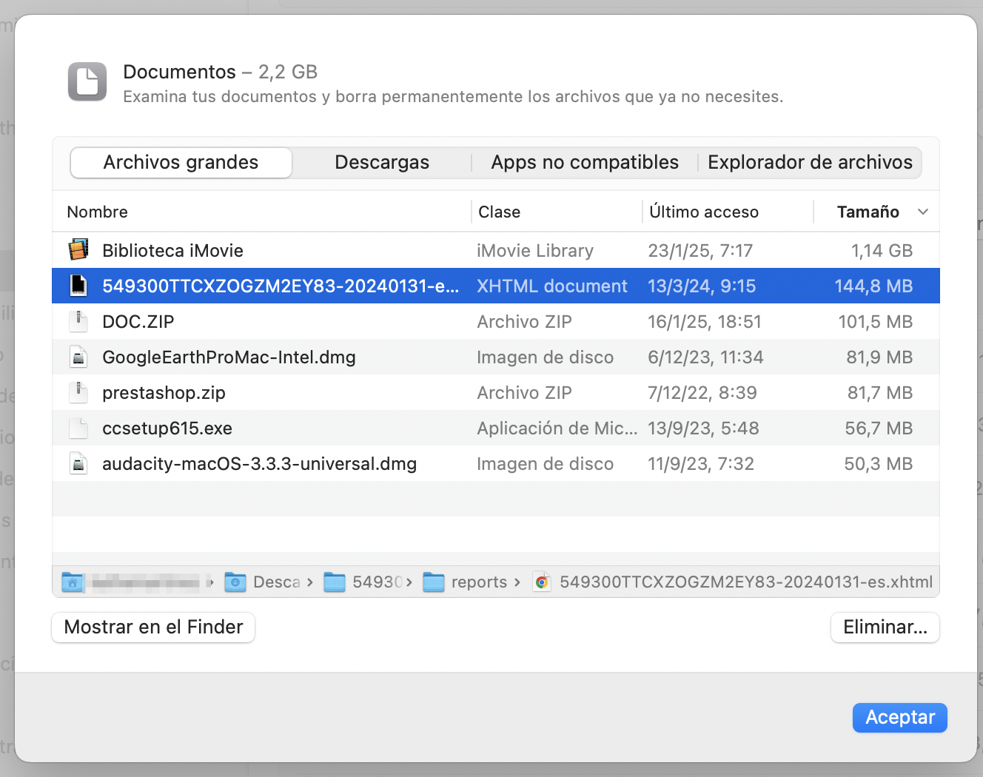The image size is (983, 777).
Task: Click the iMovie Library file icon
Action: pyautogui.click(x=78, y=250)
